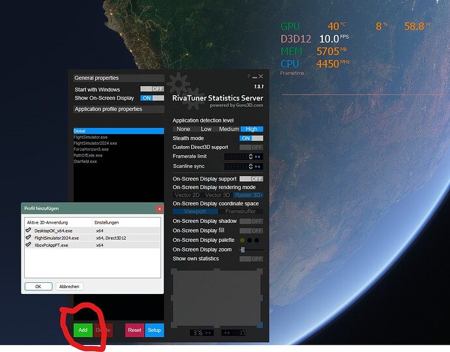Select Vector 3D rendering mode

click(218, 195)
